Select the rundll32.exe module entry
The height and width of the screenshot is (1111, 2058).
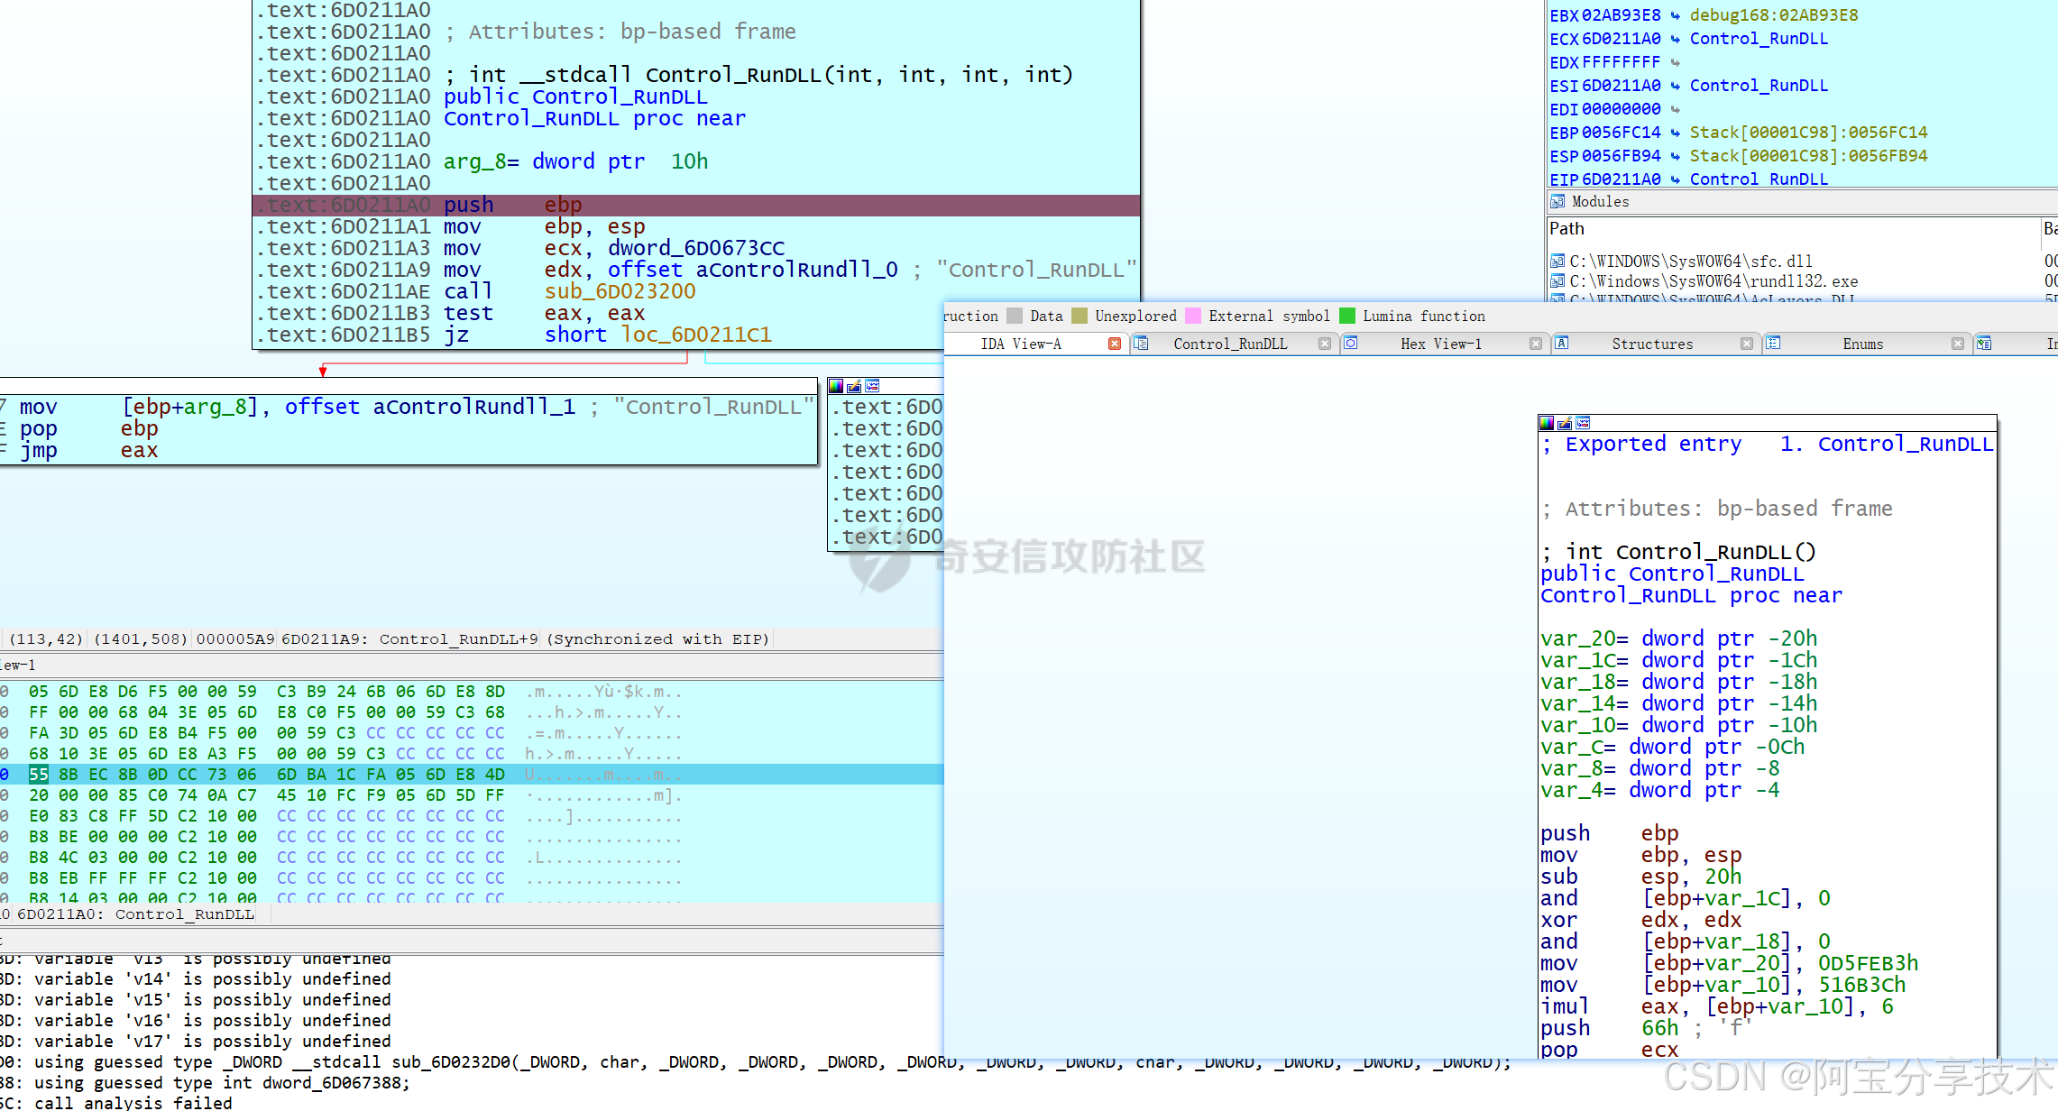tap(1713, 281)
